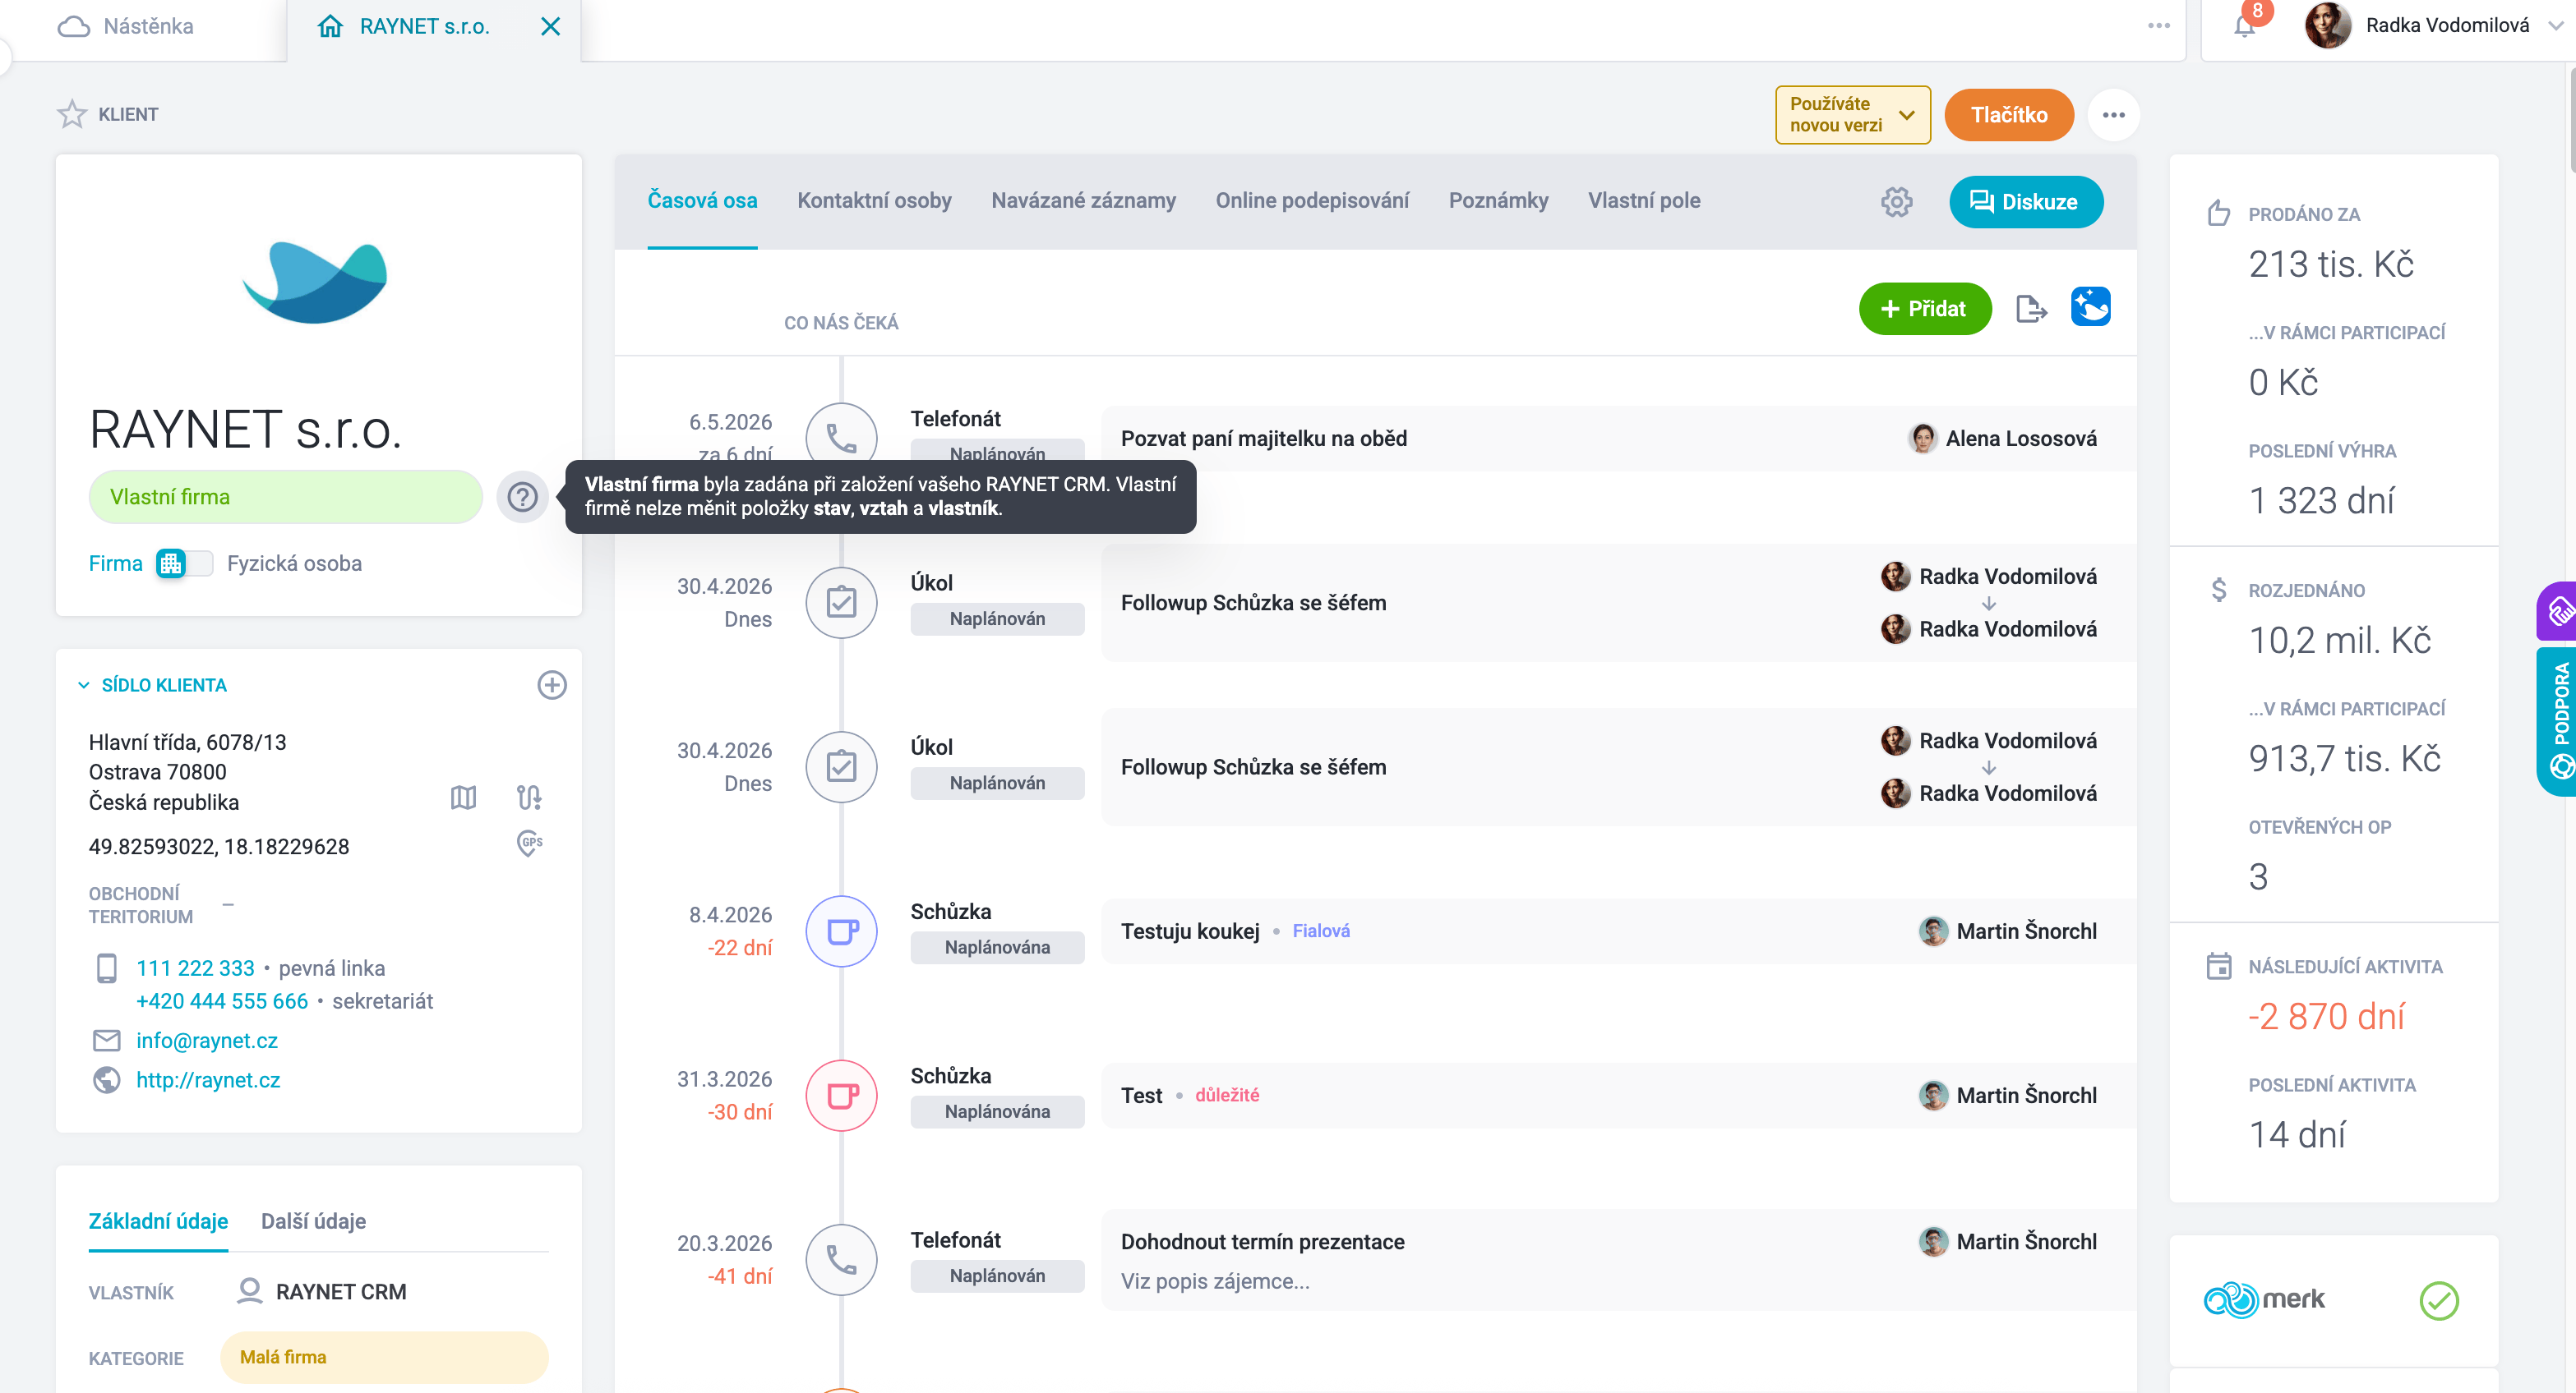Collapse the Sídlo klienta section
This screenshot has width=2576, height=1393.
84,686
